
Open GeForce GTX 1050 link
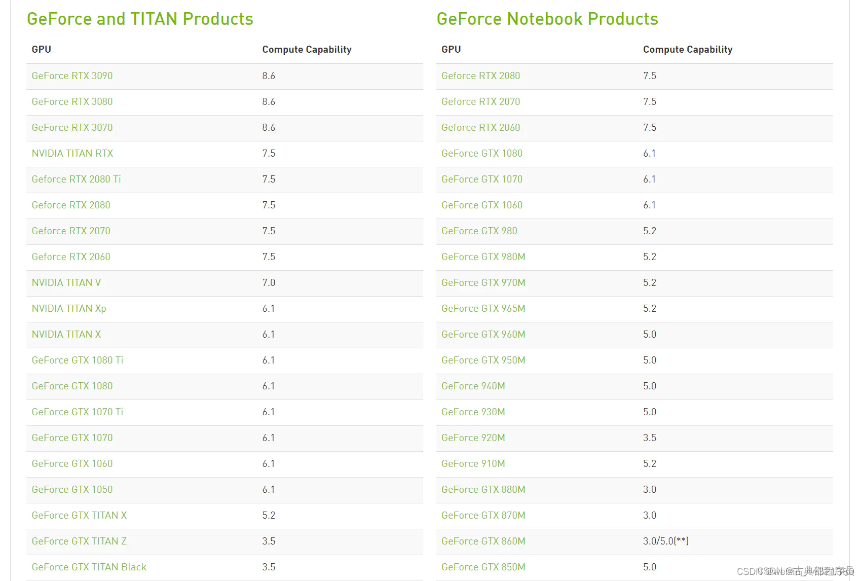72,490
